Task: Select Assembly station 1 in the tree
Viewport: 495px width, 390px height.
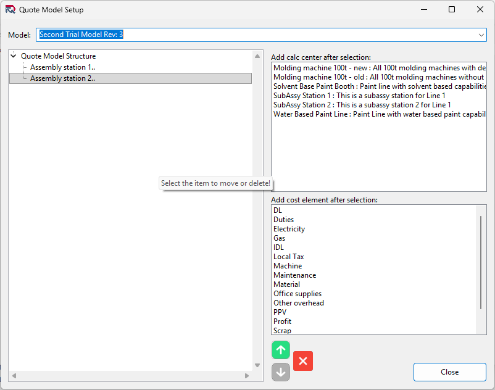Action: click(62, 67)
